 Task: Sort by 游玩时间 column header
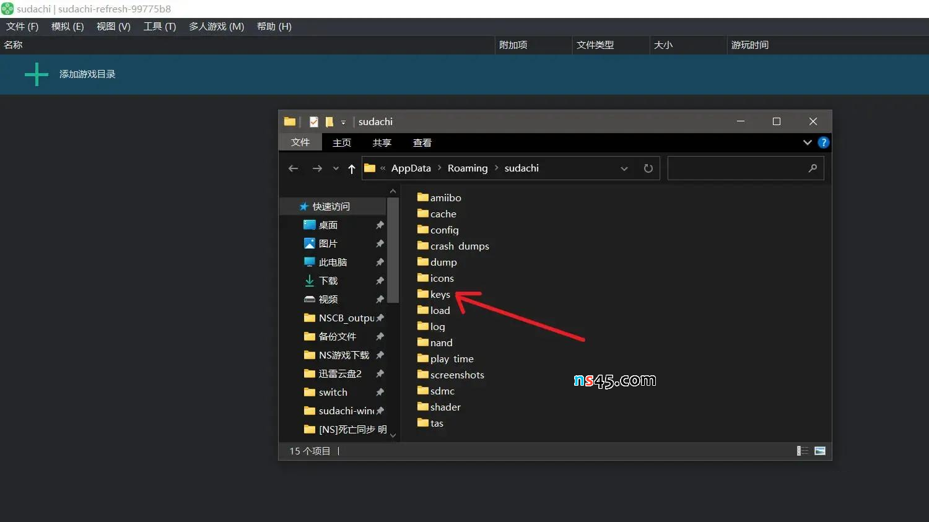point(749,45)
